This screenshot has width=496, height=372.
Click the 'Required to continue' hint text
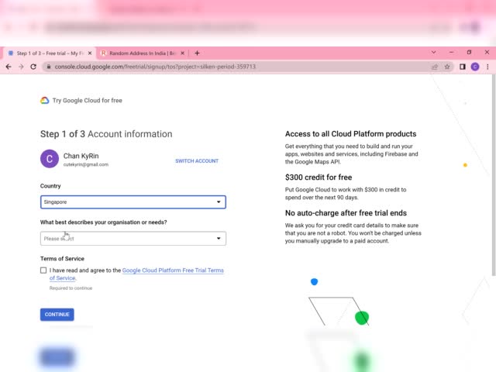pos(71,288)
